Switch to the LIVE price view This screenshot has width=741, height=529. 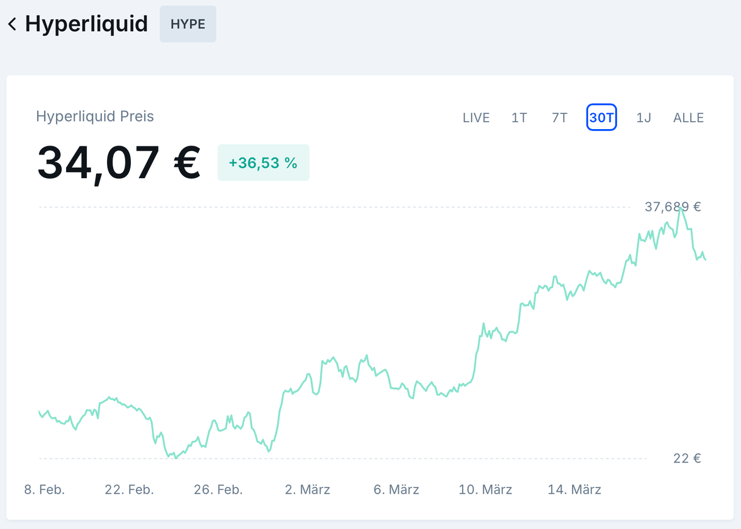476,117
